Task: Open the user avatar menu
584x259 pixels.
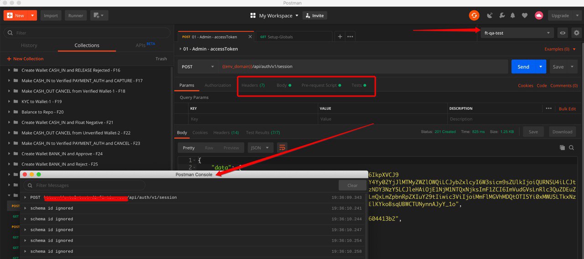Action: 539,16
